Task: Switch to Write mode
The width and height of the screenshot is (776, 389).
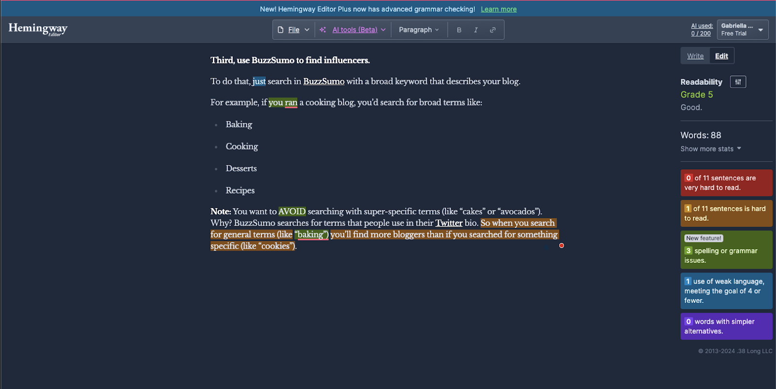Action: [695, 56]
